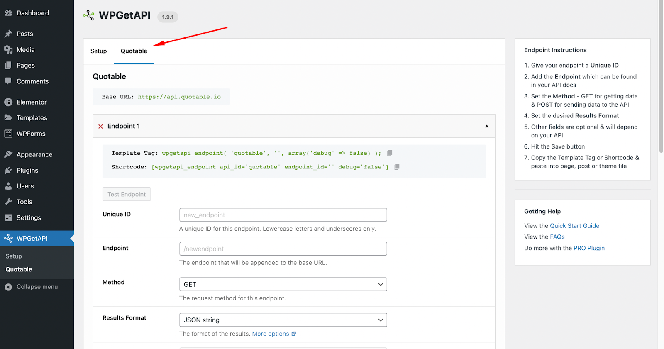Image resolution: width=664 pixels, height=349 pixels.
Task: Click the Posts pushpin icon
Action: click(x=8, y=34)
